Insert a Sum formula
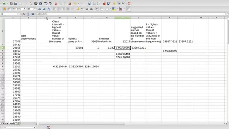Screen dimensions: 229x129 click(x=28, y=14)
